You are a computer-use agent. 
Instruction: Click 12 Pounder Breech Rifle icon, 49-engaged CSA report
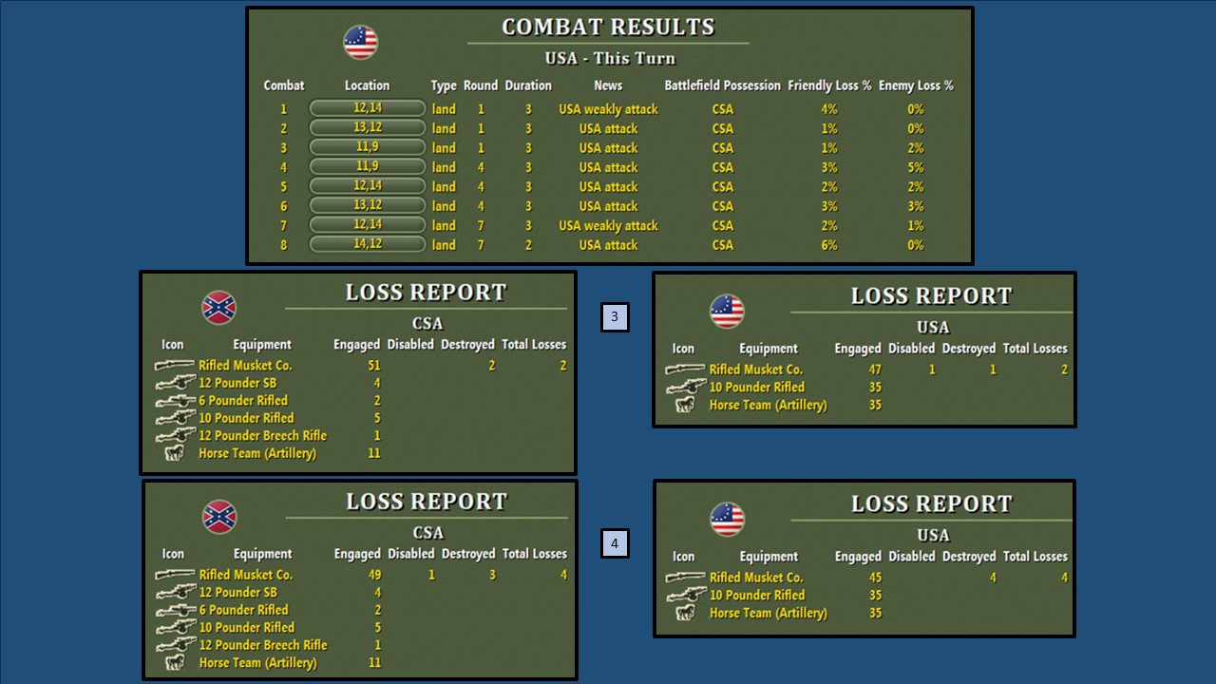point(175,644)
